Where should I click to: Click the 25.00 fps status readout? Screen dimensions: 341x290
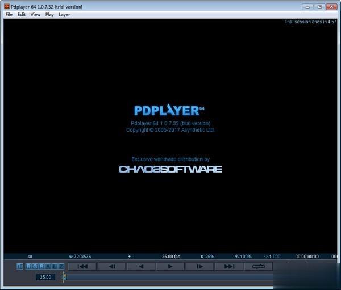[x=170, y=257]
